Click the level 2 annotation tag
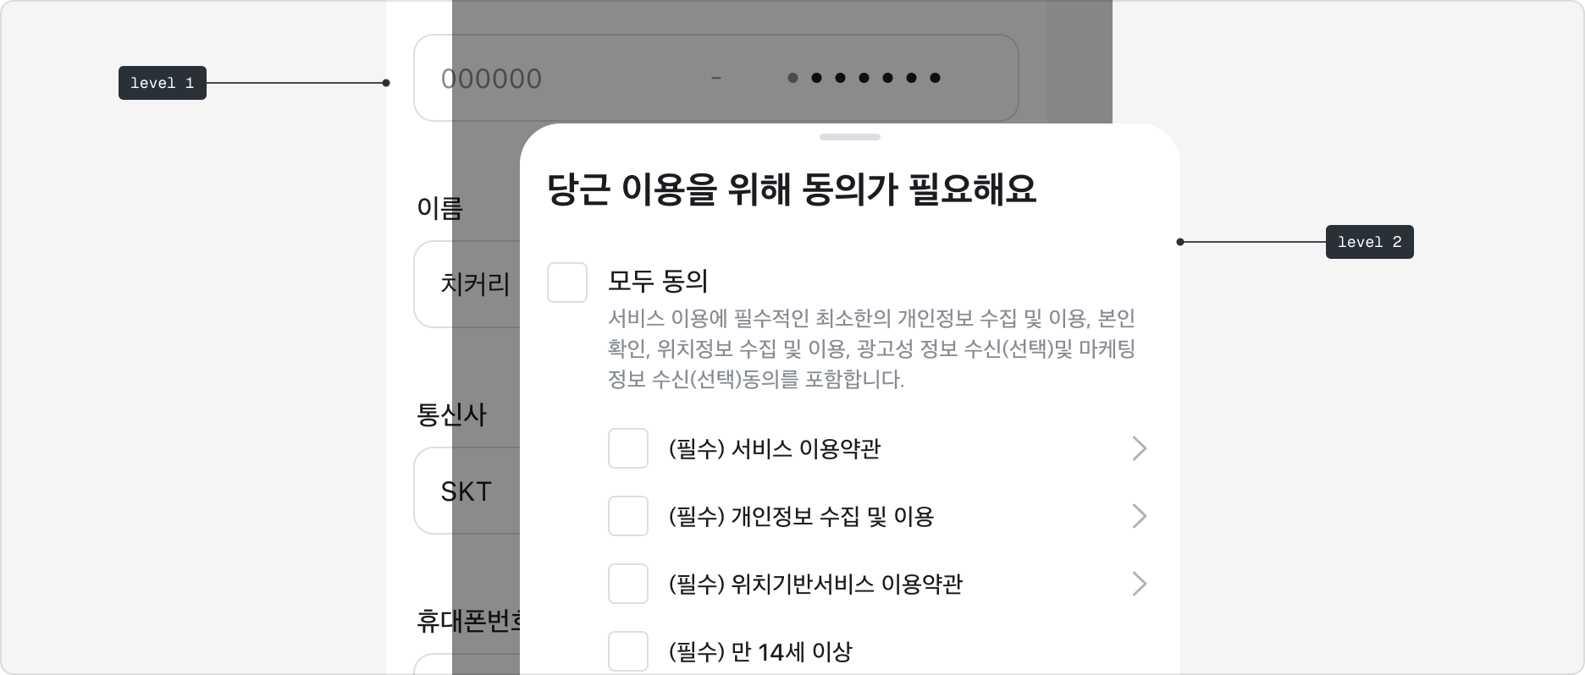 [1369, 242]
